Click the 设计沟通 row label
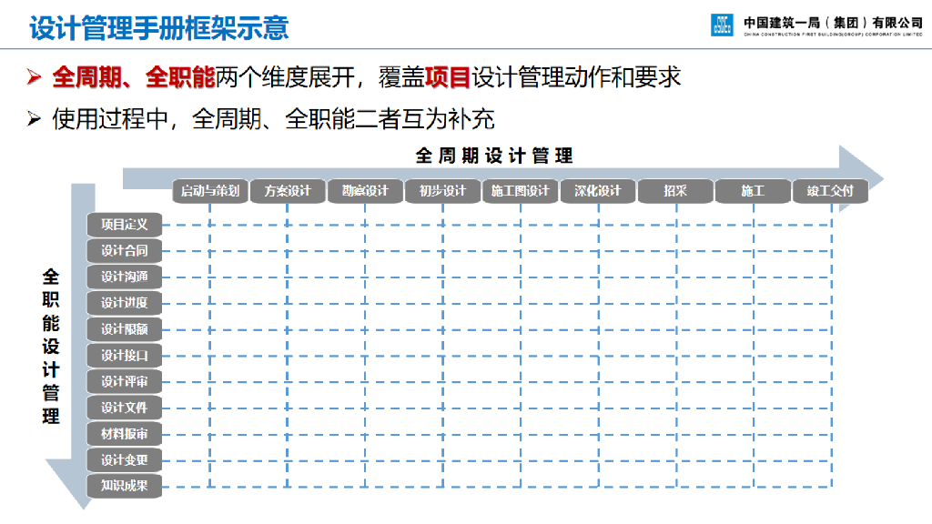This screenshot has width=932, height=524. tap(124, 277)
